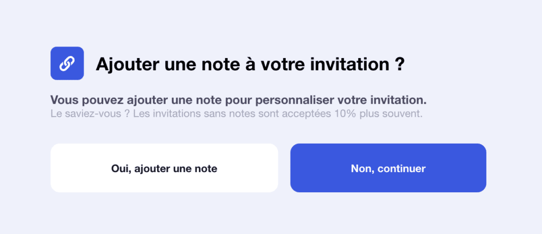The height and width of the screenshot is (234, 542).
Task: Click the heading "Ajouter une note à votre invitation ?"
Action: (250, 64)
